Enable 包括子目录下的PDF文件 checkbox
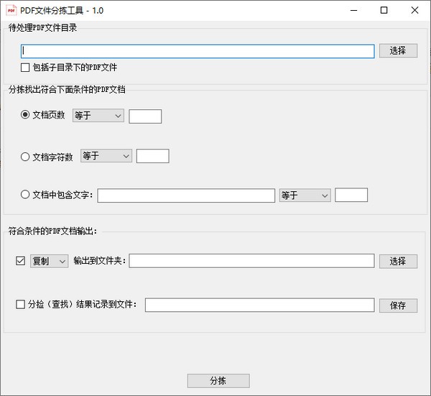 click(25, 68)
